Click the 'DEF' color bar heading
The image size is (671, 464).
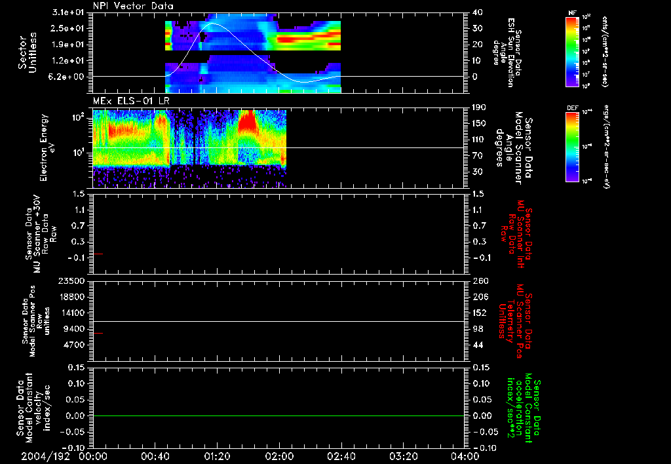(573, 108)
